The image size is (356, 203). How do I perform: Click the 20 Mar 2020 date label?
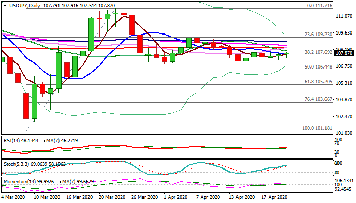[x=112, y=197]
